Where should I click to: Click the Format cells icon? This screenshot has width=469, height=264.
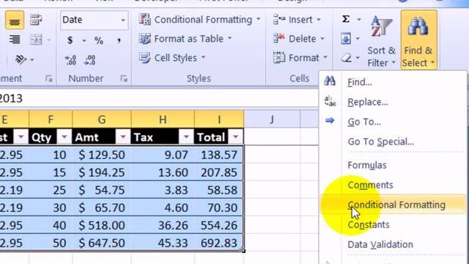click(279, 58)
